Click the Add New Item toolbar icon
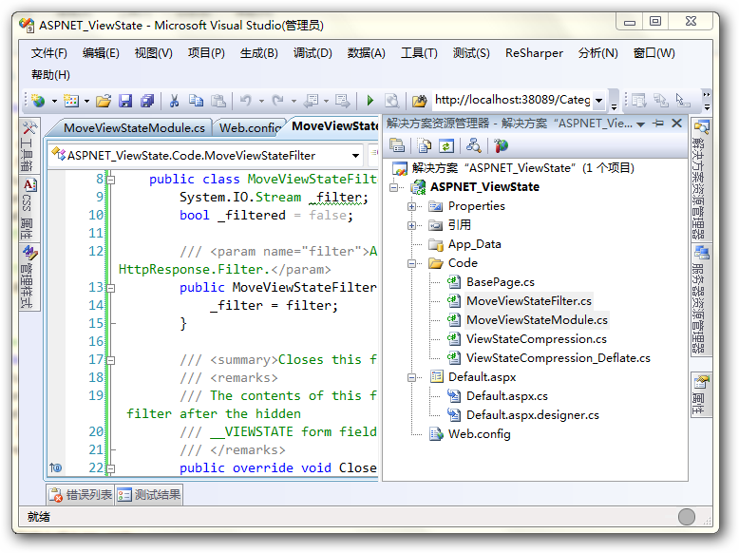This screenshot has height=553, width=739. click(71, 101)
